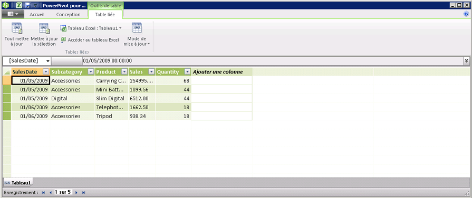472x198 pixels.
Task: Open the SalesDate column filter dropdown
Action: 46,72
